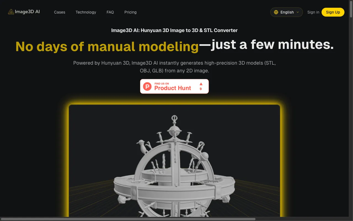Viewport: 353px width, 221px height.
Task: Go to the Technology section
Action: (86, 12)
